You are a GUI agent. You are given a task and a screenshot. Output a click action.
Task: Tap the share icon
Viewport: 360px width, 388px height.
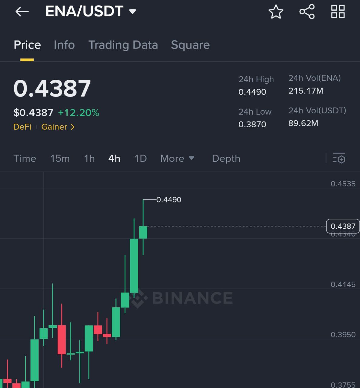pyautogui.click(x=307, y=12)
